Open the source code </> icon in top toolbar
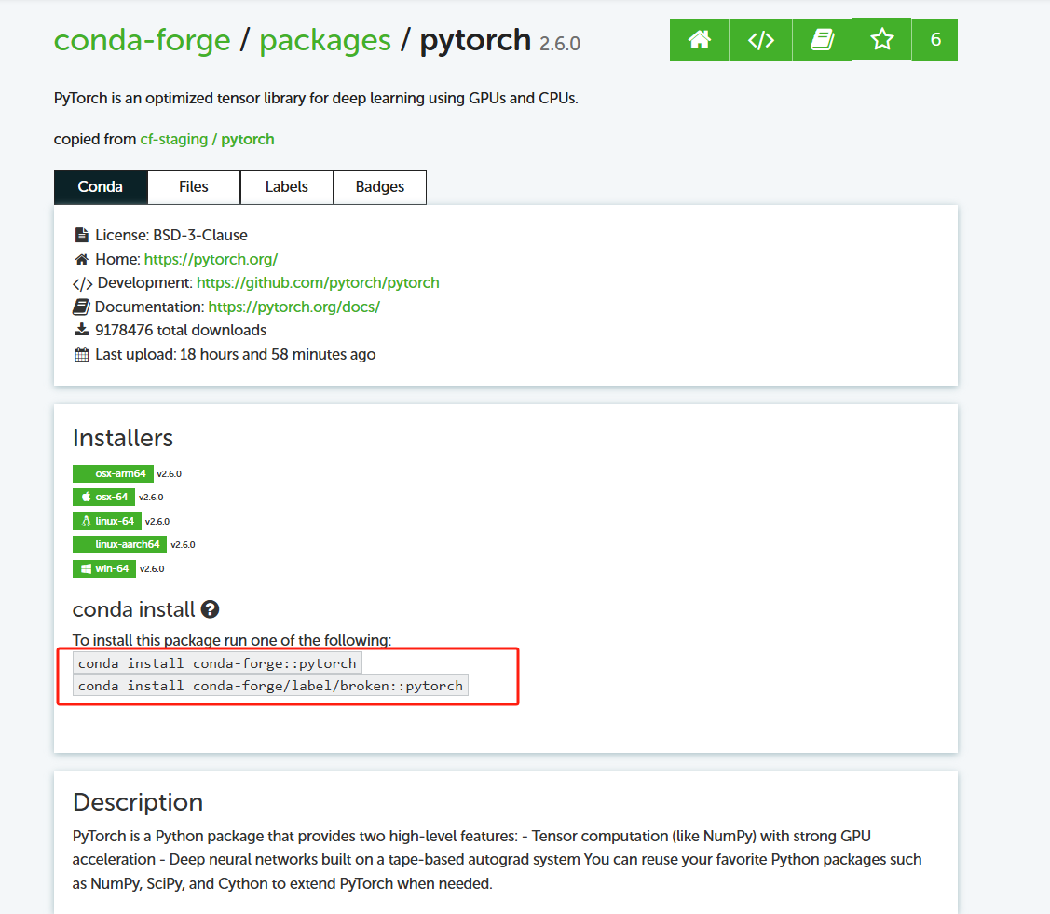Viewport: 1050px width, 914px height. [x=760, y=39]
